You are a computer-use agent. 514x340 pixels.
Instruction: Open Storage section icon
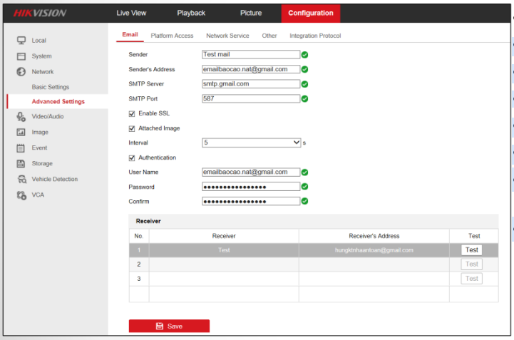click(x=21, y=164)
